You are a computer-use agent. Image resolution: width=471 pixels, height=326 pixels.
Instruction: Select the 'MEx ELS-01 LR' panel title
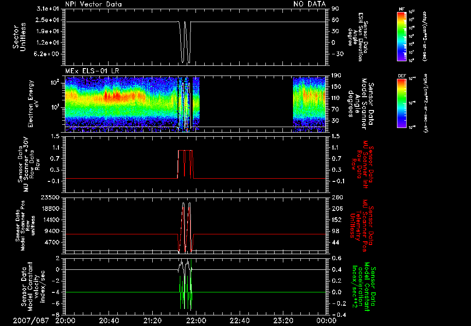(92, 71)
